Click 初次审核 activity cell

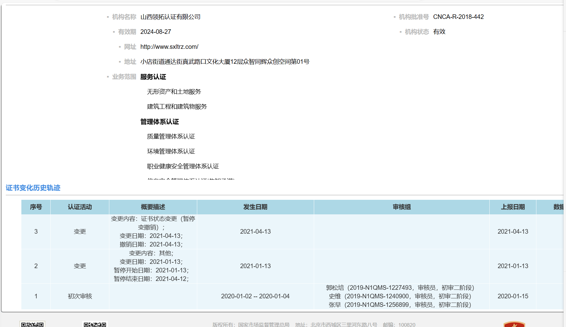(x=80, y=296)
